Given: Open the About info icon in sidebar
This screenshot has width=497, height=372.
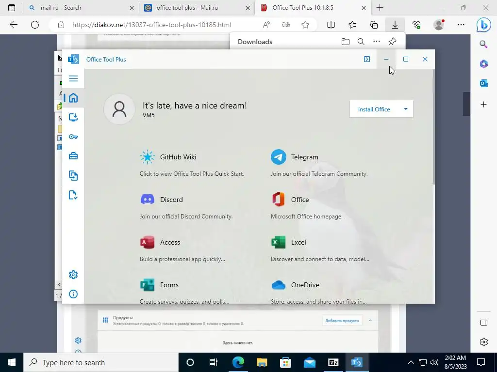Looking at the screenshot, I should (x=73, y=294).
